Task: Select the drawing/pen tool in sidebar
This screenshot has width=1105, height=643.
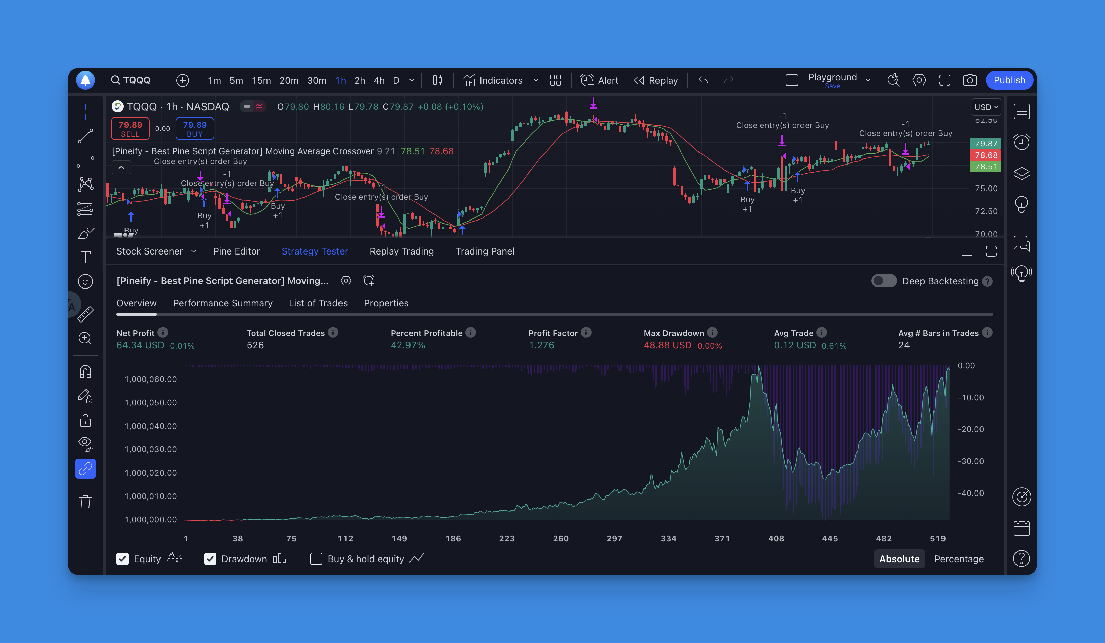Action: 86,234
